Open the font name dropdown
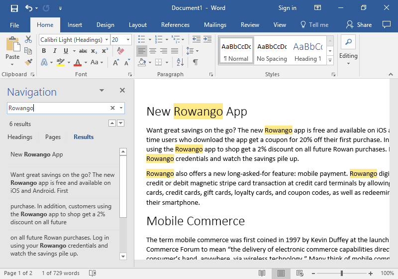 coord(106,39)
